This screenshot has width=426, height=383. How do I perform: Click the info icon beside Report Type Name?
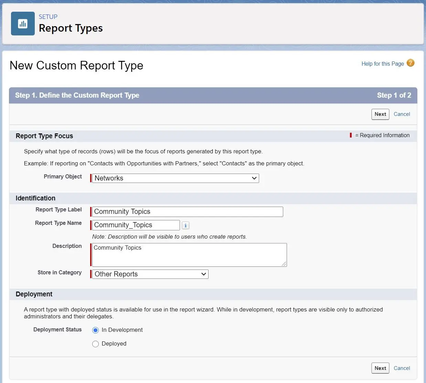(185, 226)
